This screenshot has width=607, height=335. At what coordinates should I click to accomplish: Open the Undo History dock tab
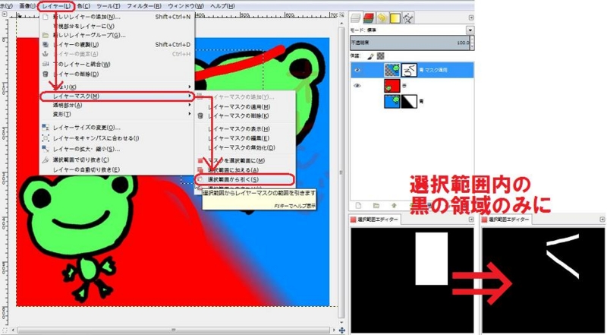(x=382, y=17)
